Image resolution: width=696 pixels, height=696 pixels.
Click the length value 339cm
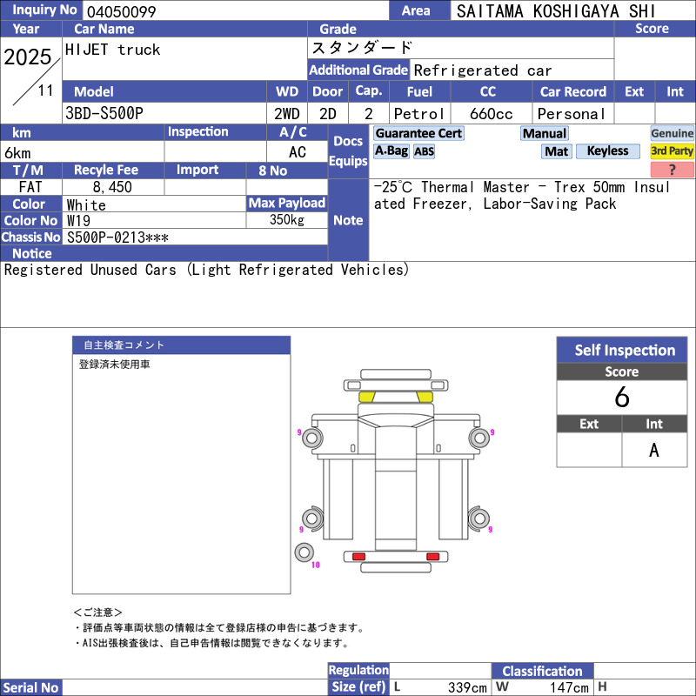click(x=467, y=687)
